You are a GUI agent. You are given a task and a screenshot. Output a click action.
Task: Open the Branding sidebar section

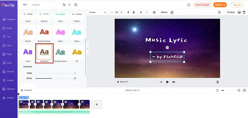[8, 98]
